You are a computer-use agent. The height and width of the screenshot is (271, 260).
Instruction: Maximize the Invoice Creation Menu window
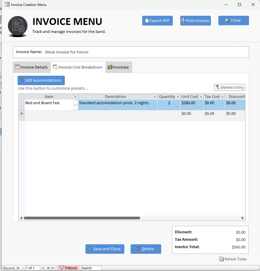click(239, 4)
